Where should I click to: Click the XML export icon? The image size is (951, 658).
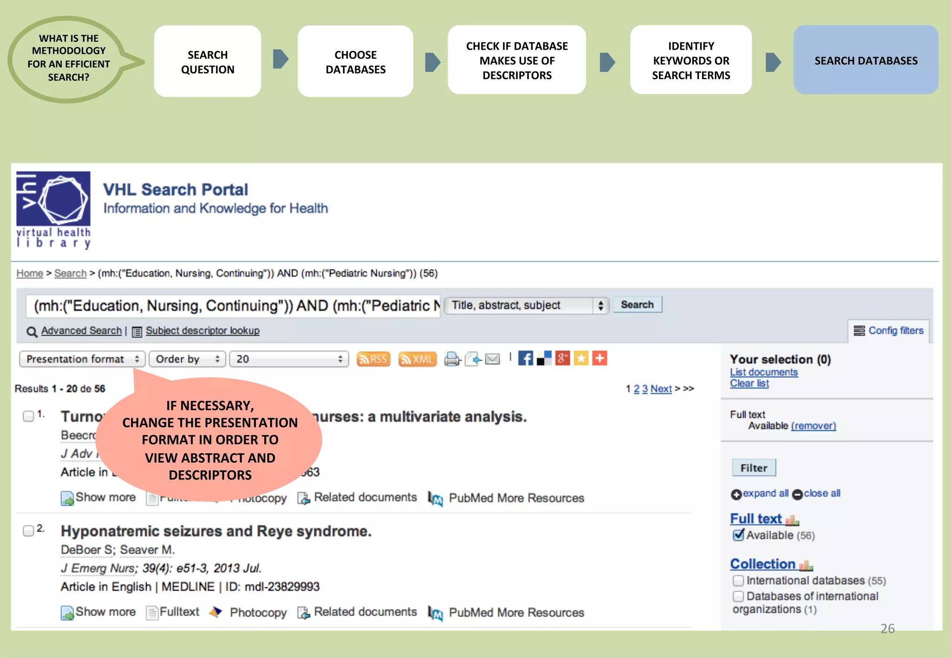[x=417, y=359]
